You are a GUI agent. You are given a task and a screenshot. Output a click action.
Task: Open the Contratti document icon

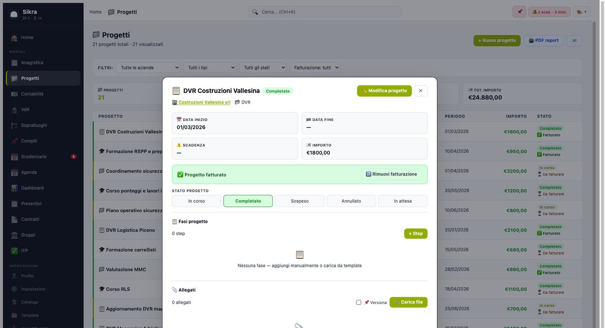click(14, 219)
